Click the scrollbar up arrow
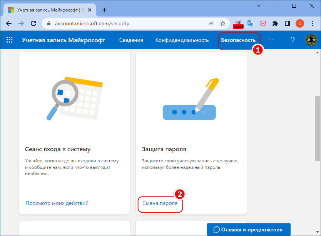The width and height of the screenshot is (321, 236). pos(317,53)
